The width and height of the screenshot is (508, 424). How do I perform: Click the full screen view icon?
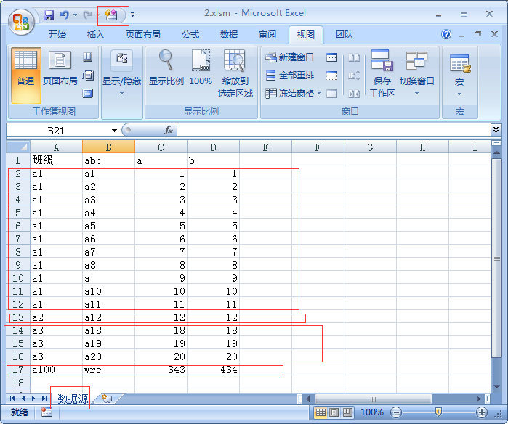point(87,94)
